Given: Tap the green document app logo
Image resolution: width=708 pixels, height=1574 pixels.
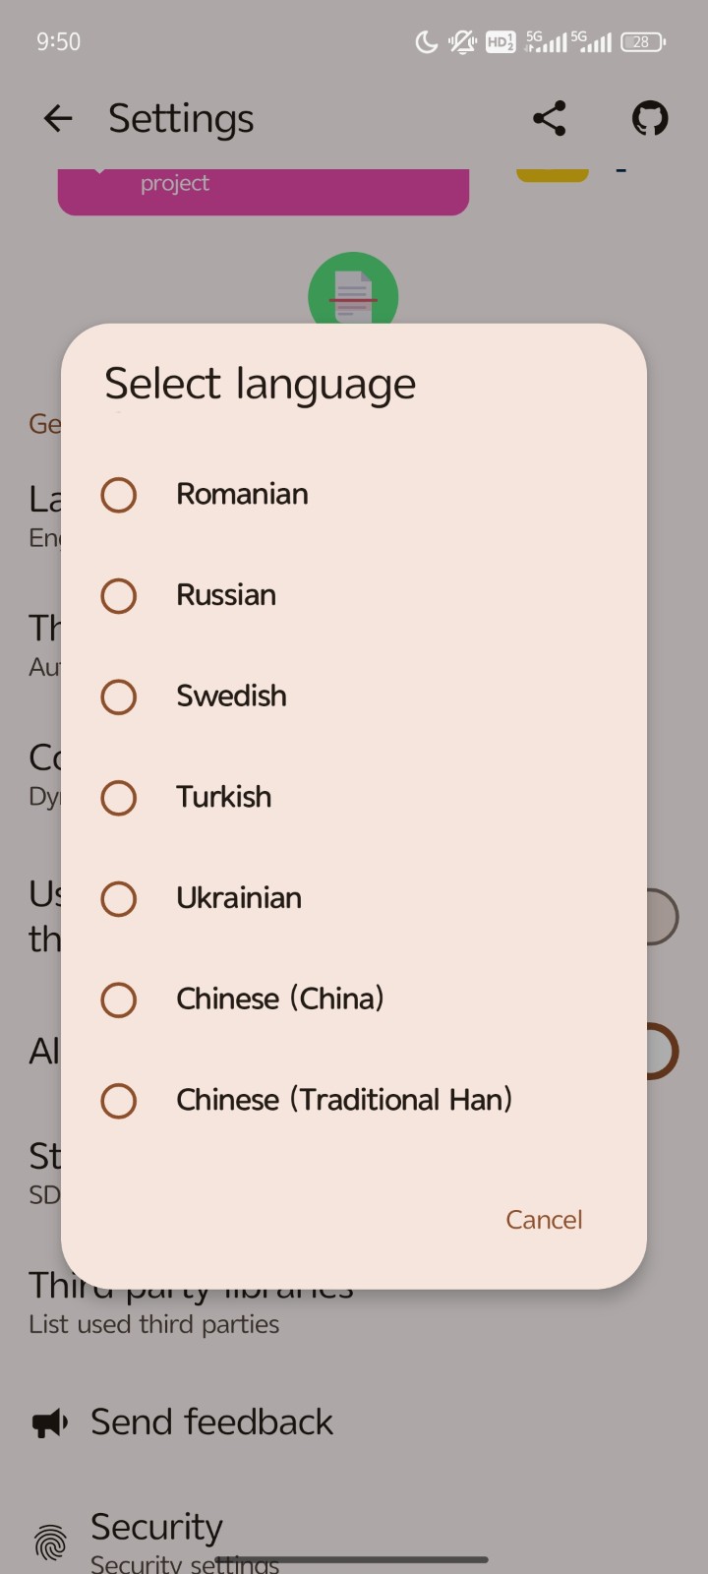Looking at the screenshot, I should click(x=352, y=289).
